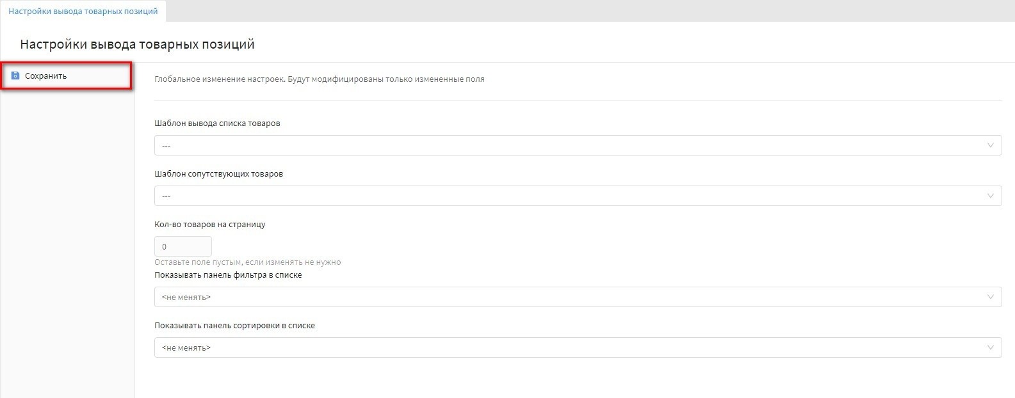
Task: Click the Шаблон сопутствующих товаров label
Action: pos(218,173)
